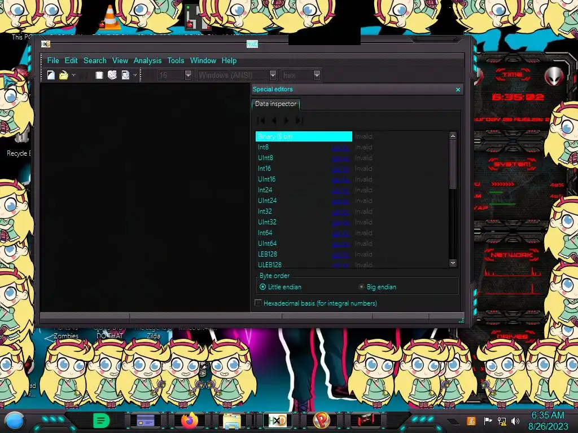
Task: Launch Firefox from the taskbar
Action: [x=190, y=420]
